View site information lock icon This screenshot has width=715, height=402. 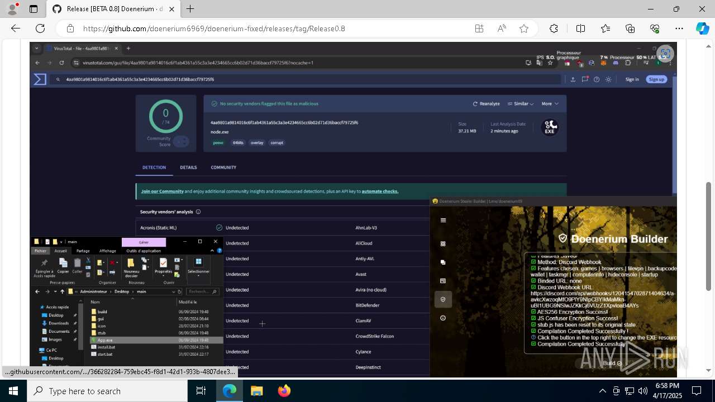[70, 28]
